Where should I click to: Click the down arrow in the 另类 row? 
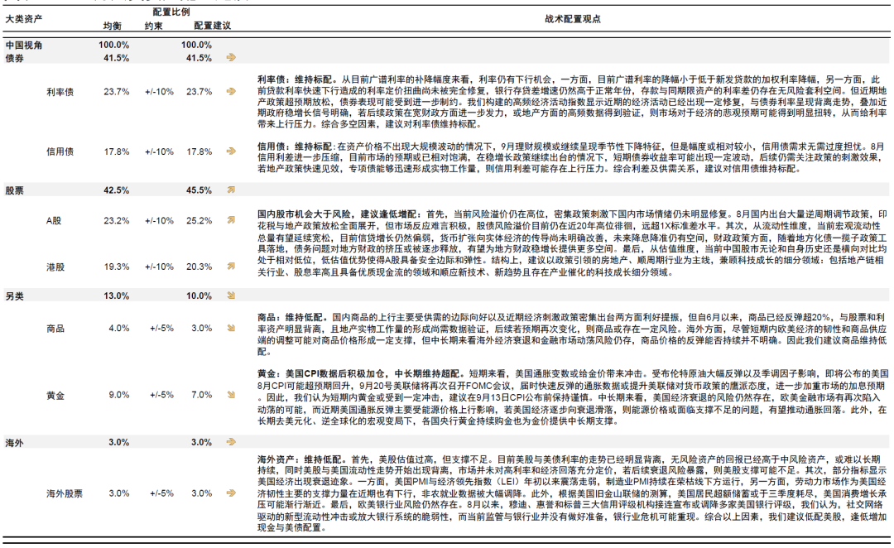tap(231, 296)
